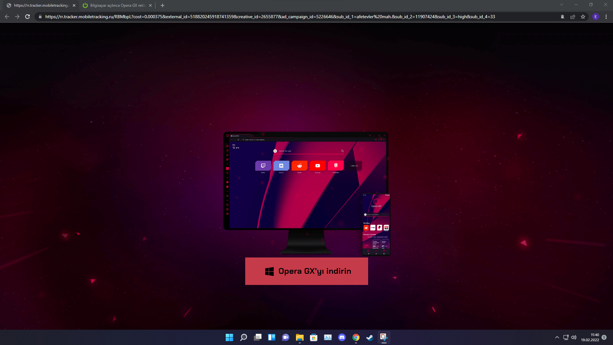The height and width of the screenshot is (345, 613).
Task: Click the site lock icon
Action: point(40,17)
